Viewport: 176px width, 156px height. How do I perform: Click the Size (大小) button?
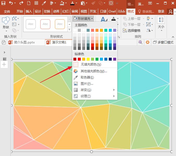click(161, 23)
